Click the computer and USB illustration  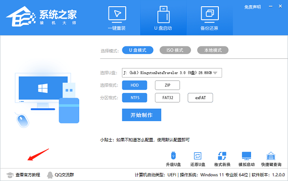coord(47,100)
